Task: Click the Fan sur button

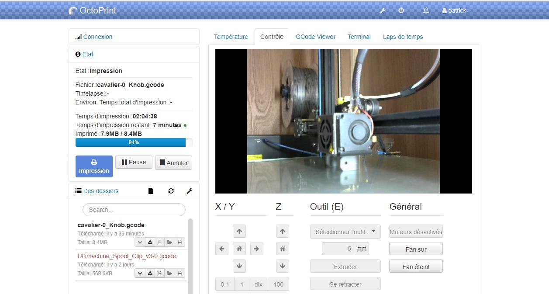Action: click(x=416, y=249)
